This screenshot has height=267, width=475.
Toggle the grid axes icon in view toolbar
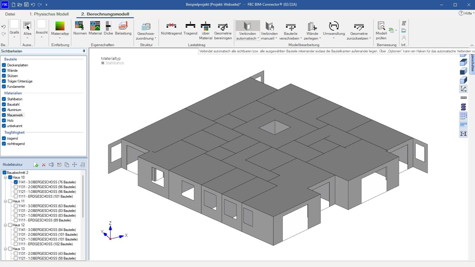coord(463,115)
